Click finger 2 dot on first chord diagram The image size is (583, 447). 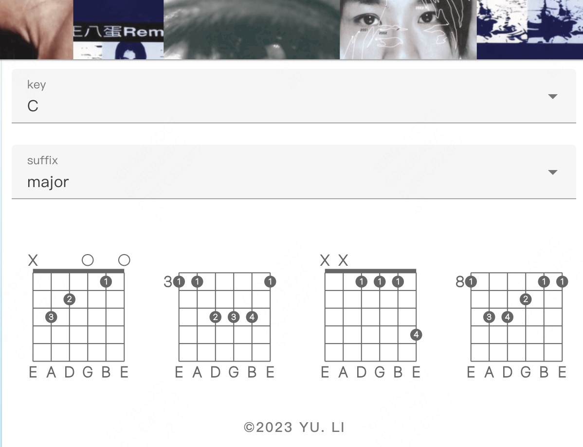tap(69, 299)
